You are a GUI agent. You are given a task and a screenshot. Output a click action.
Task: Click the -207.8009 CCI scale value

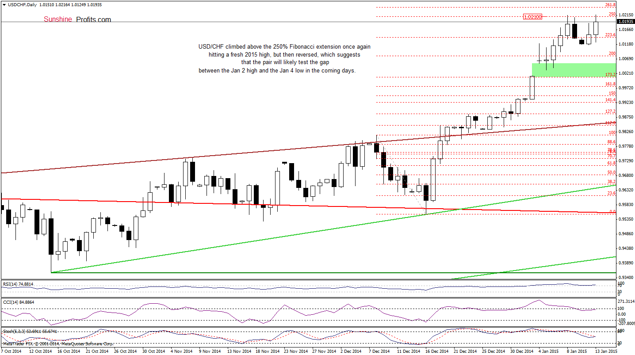click(x=626, y=324)
